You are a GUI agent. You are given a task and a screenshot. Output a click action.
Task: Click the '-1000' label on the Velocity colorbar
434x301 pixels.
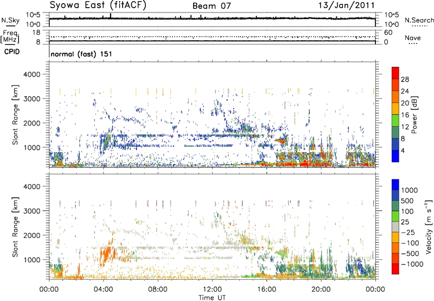[412, 264]
